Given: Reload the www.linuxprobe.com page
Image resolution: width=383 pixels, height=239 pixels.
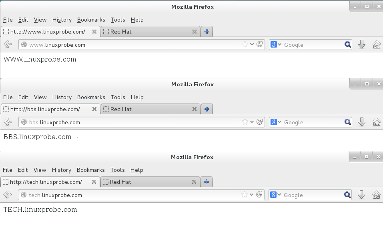Looking at the screenshot, I should click(x=259, y=45).
